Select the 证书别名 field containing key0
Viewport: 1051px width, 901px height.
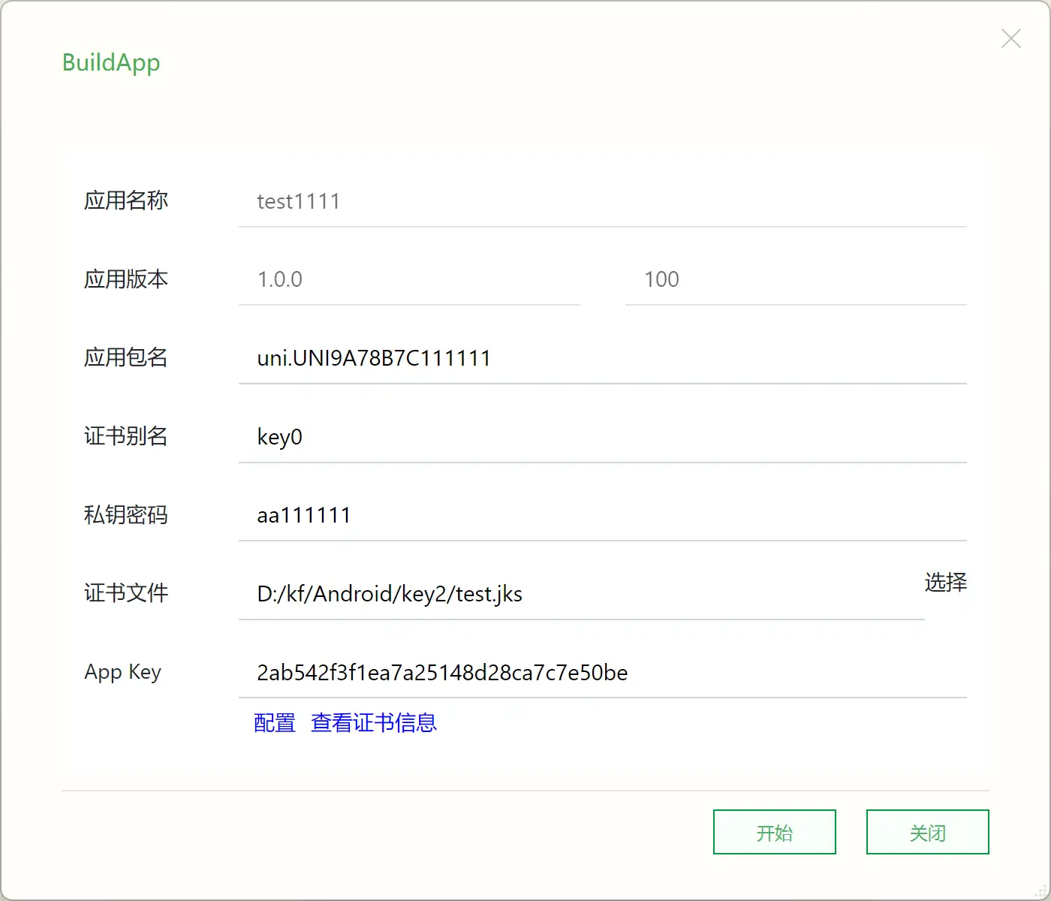602,437
